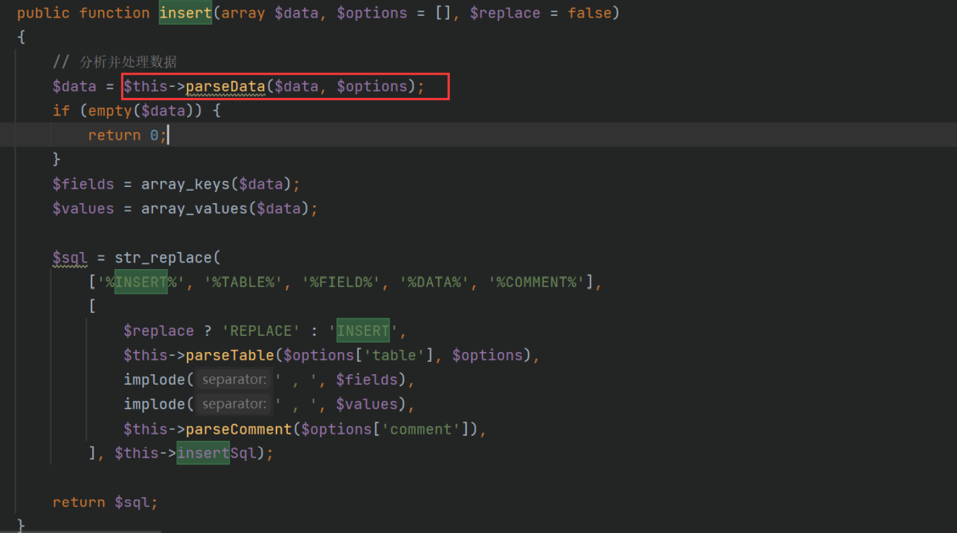Click the 'REPLACE' string literal
Image resolution: width=957 pixels, height=533 pixels.
coord(260,331)
